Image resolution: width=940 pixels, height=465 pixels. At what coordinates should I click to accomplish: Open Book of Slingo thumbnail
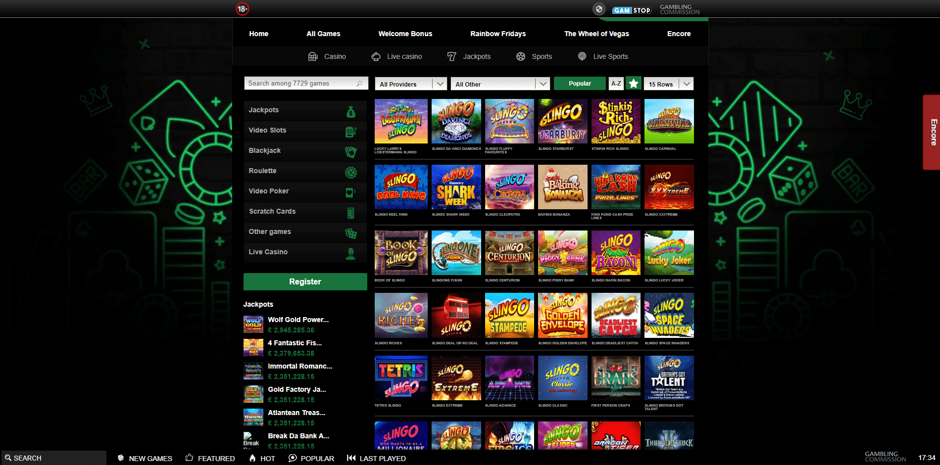[401, 253]
